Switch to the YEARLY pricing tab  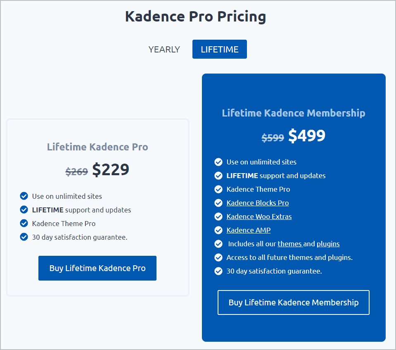(164, 49)
